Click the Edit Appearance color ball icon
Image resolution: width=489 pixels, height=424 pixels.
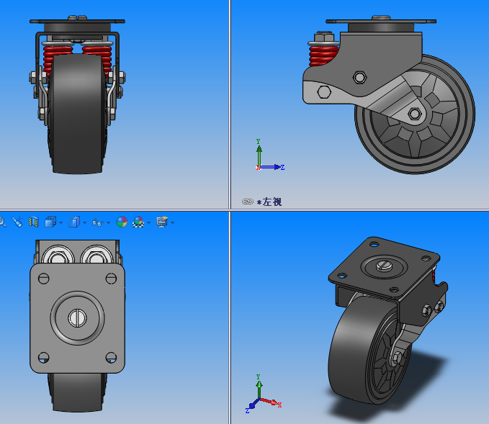click(122, 222)
